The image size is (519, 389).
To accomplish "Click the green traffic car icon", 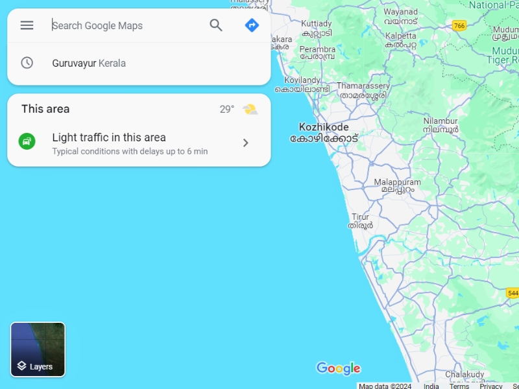I will click(27, 141).
